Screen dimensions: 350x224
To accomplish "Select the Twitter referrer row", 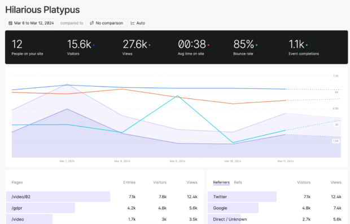I will point(277,196).
